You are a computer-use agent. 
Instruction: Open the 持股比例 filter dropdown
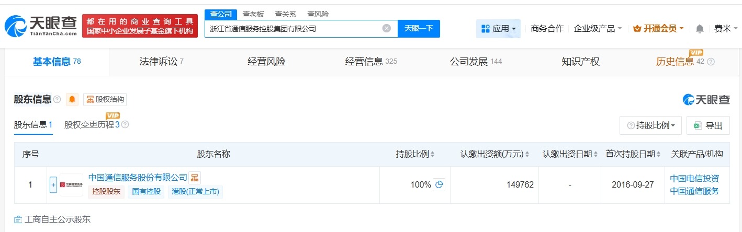650,125
